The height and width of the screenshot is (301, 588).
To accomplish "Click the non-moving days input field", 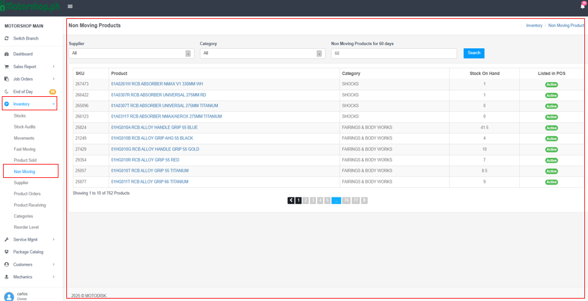I will (393, 54).
